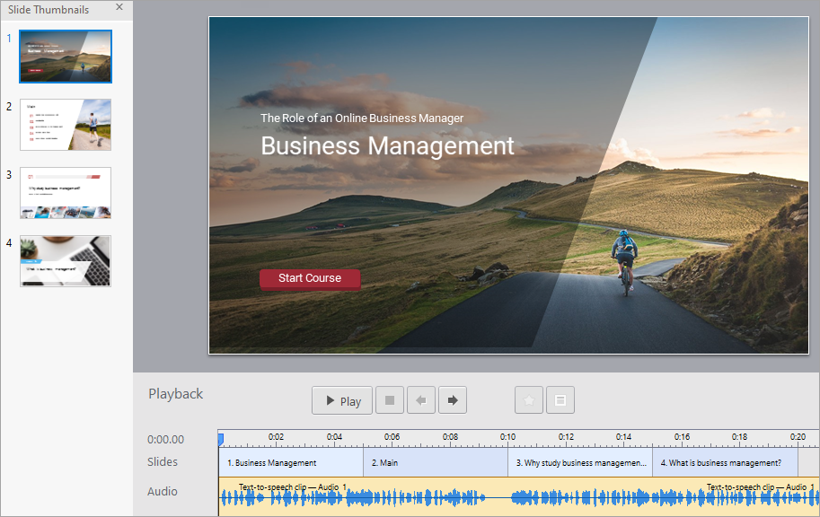Select the '2. Main' timeline segment

click(435, 463)
